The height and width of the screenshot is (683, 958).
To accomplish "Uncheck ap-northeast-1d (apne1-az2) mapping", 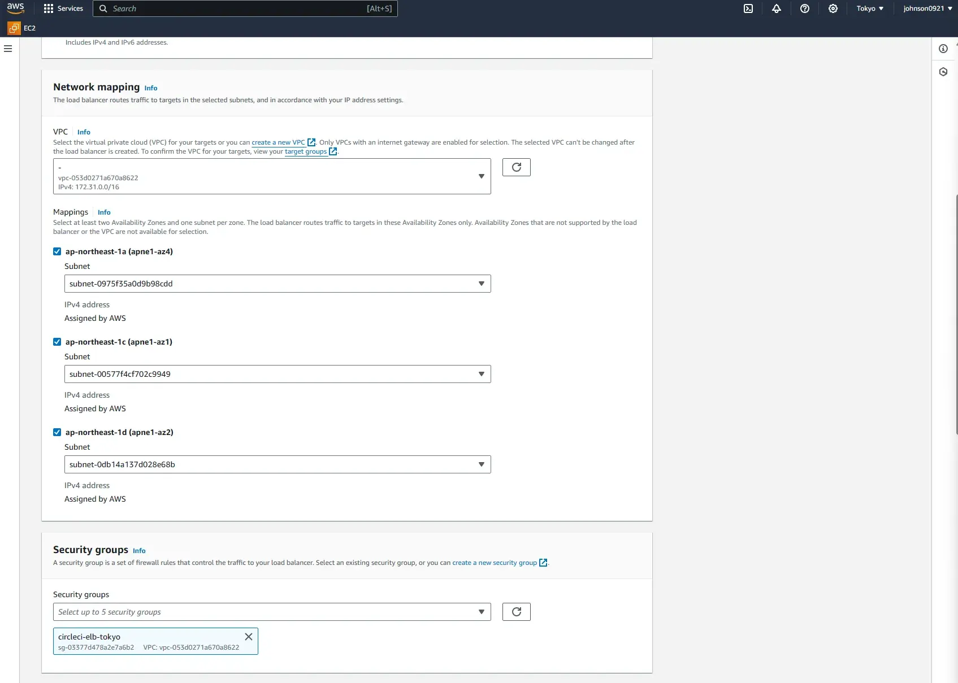I will (x=57, y=432).
